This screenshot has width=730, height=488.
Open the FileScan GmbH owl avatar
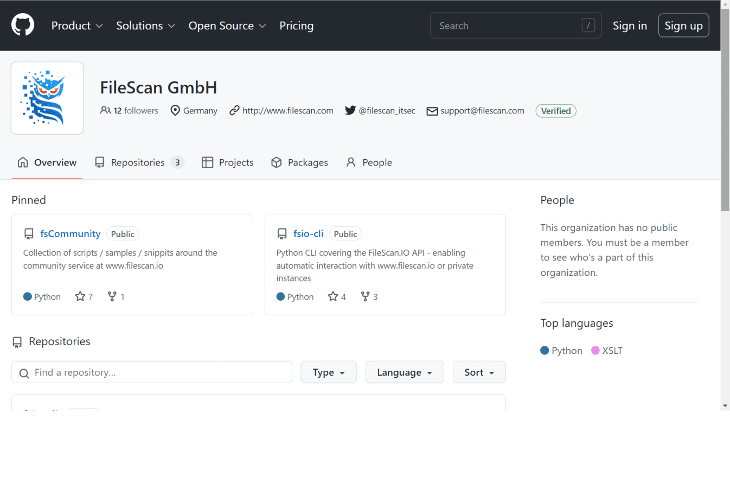click(x=47, y=98)
